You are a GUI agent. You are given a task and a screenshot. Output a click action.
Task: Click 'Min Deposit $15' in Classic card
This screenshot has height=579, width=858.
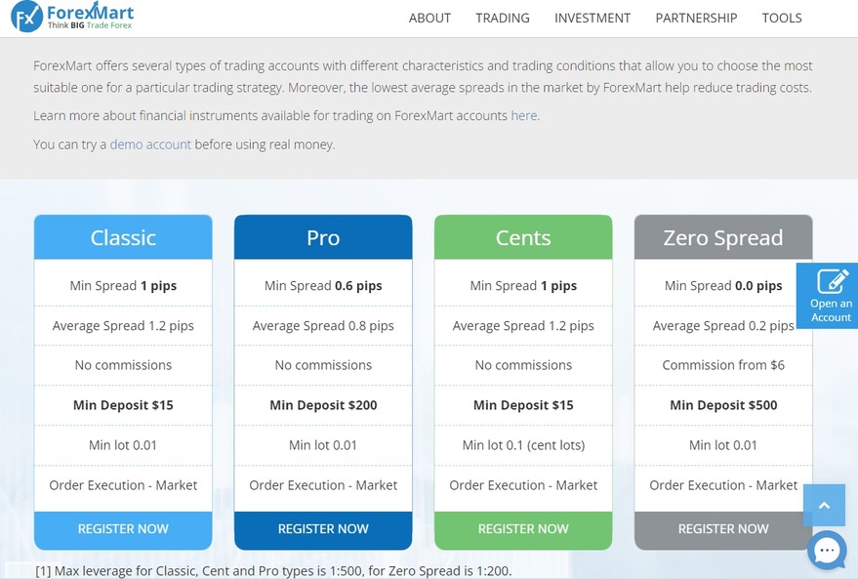(123, 405)
